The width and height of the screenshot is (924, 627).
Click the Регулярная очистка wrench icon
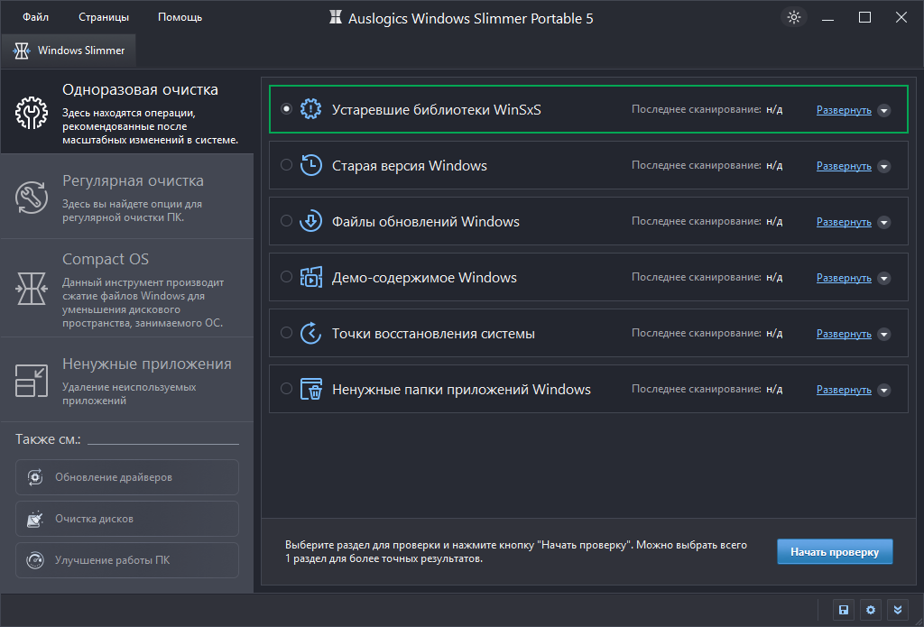point(32,197)
